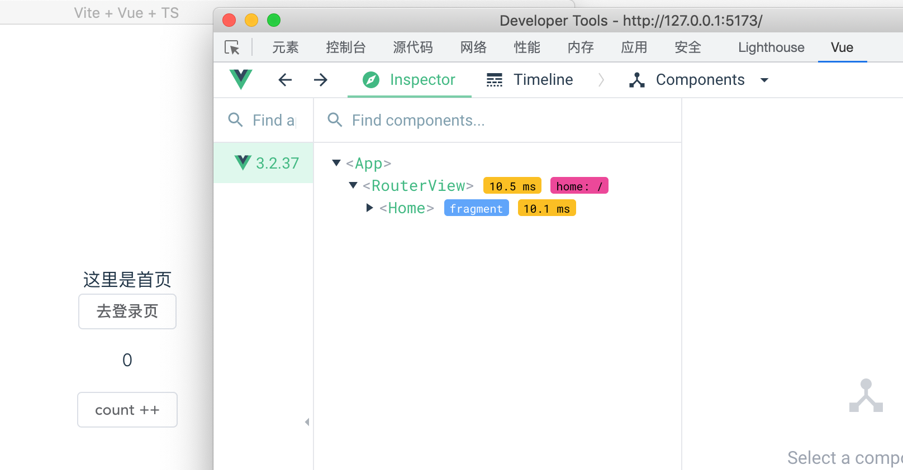Click the 去登录页 button on the page

point(127,311)
